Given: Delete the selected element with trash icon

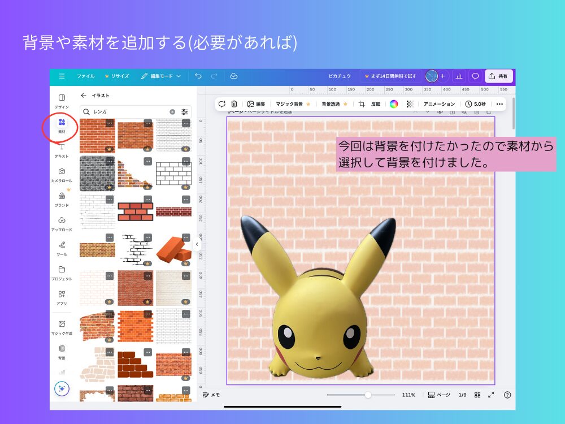Looking at the screenshot, I should click(x=234, y=104).
